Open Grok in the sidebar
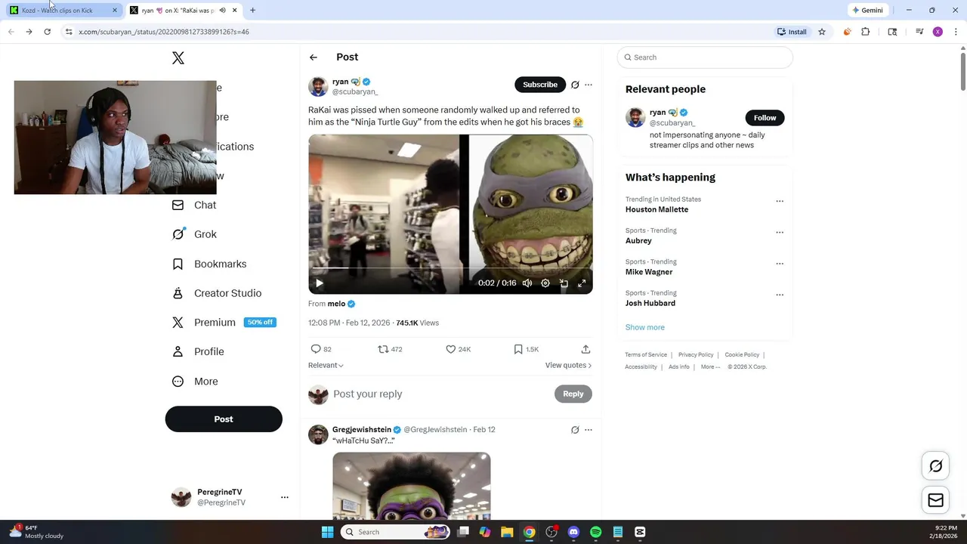967x544 pixels. coord(195,234)
